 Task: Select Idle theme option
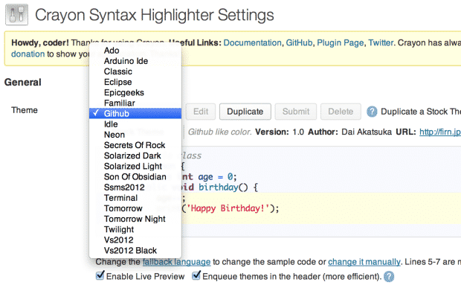(135, 124)
